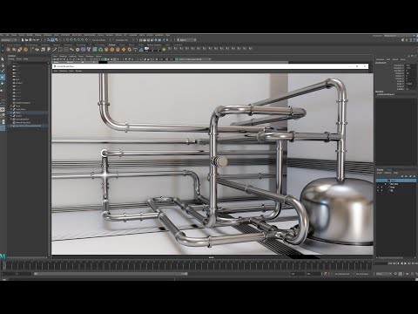Click the Visibility value in Channel Box
This screenshot has width=418, height=314.
[411, 89]
